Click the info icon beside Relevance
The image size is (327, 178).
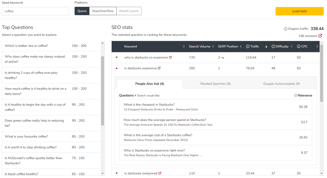[295, 95]
